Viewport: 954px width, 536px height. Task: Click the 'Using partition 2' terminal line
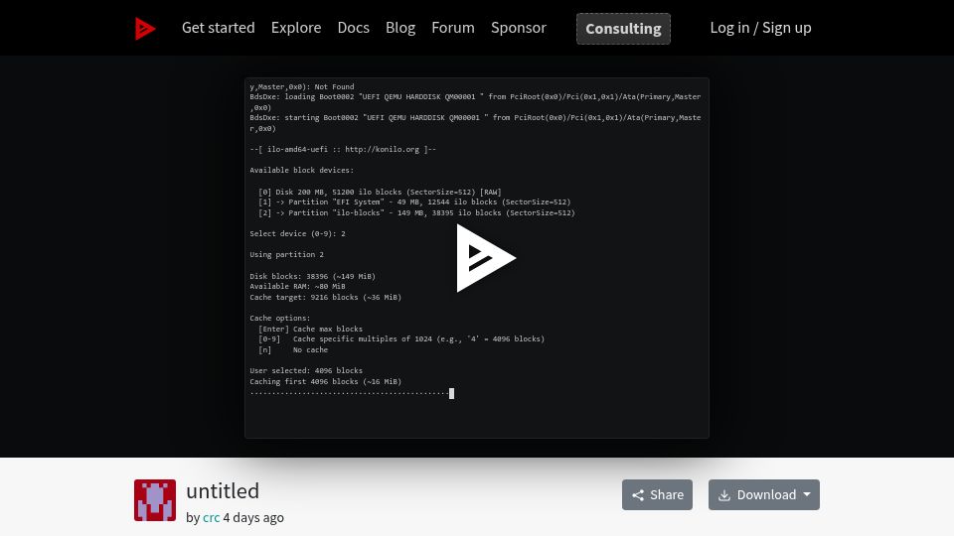click(286, 255)
